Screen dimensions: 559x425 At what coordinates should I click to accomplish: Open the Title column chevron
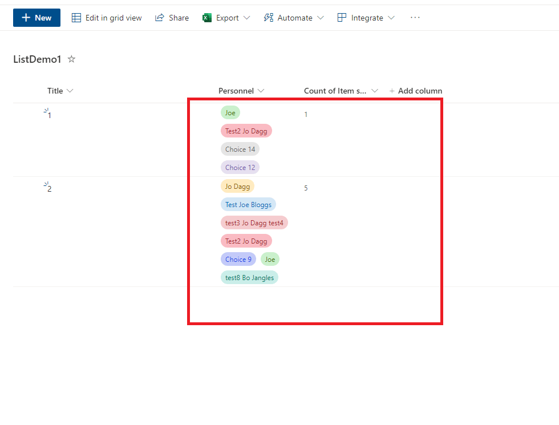tap(70, 91)
